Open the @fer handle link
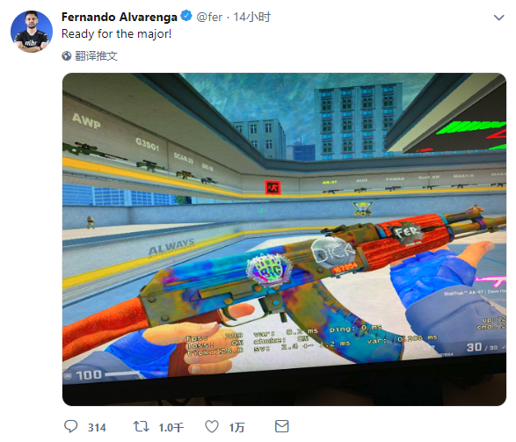Screen dimensions: 516x442 (209, 17)
